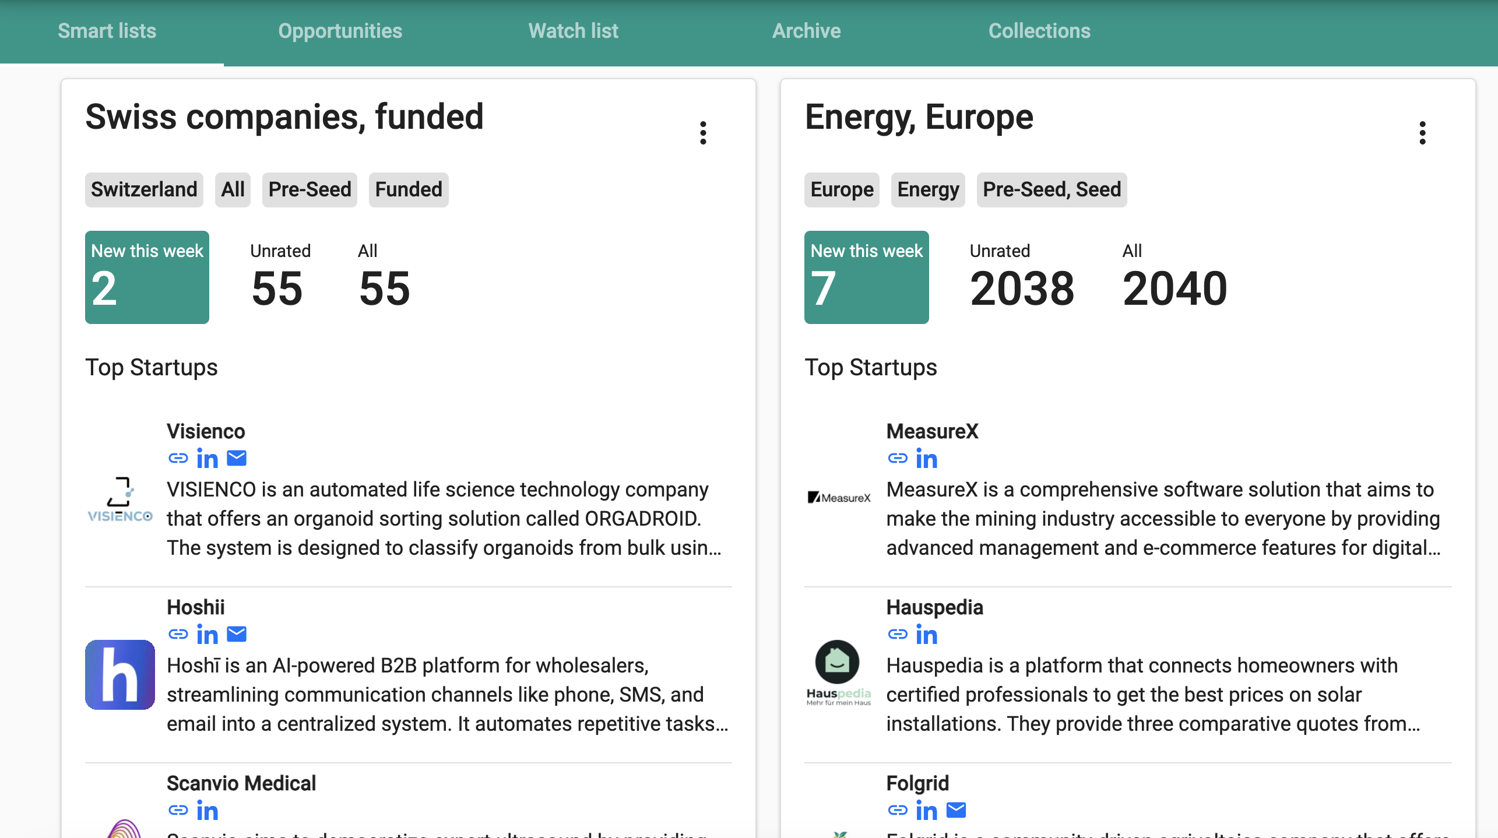This screenshot has height=838, width=1498.
Task: Open Scanvio Medical website link icon
Action: (178, 811)
